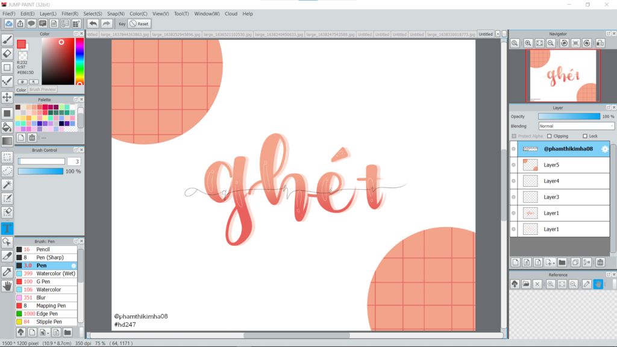This screenshot has height=347, width=617.
Task: Click the red foreground color swatch
Action: pyautogui.click(x=21, y=44)
